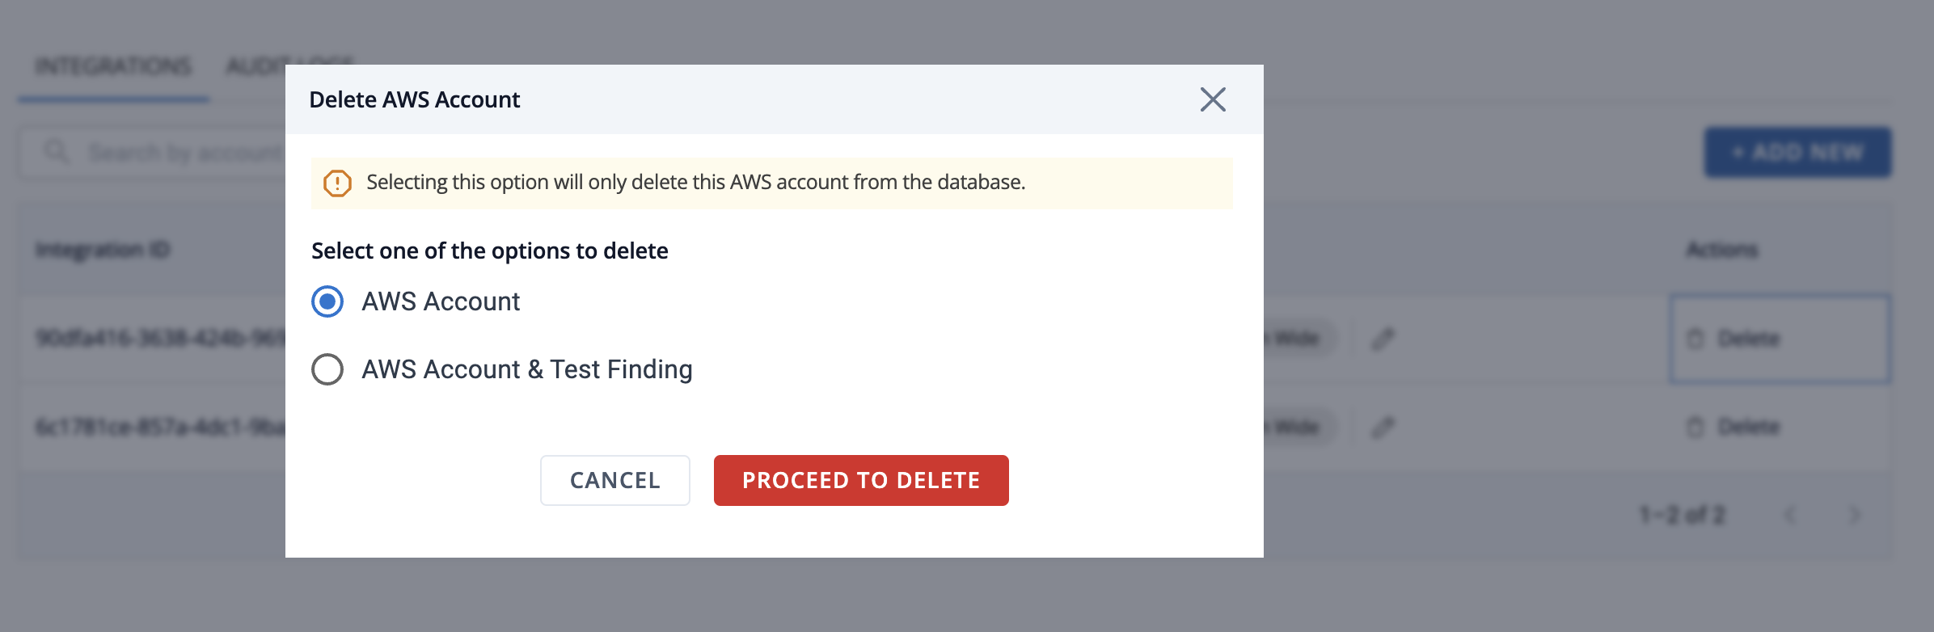
Task: Go to previous page chevron
Action: (x=1790, y=515)
